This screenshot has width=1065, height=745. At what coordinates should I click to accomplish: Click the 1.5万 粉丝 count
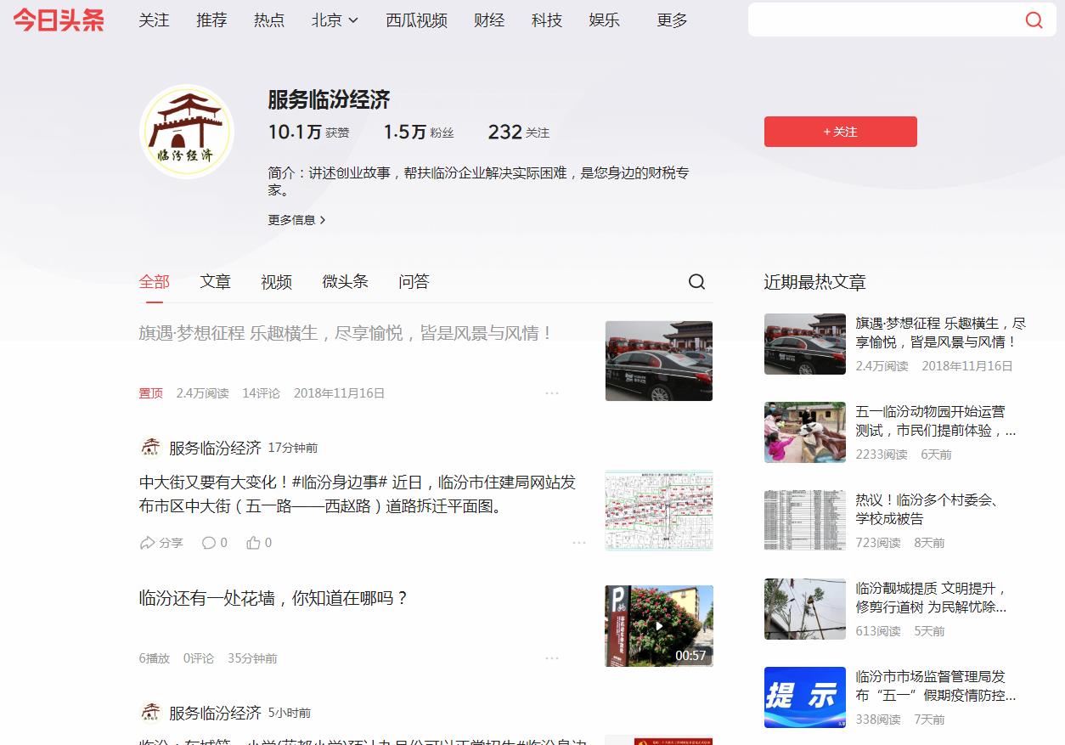[x=419, y=133]
